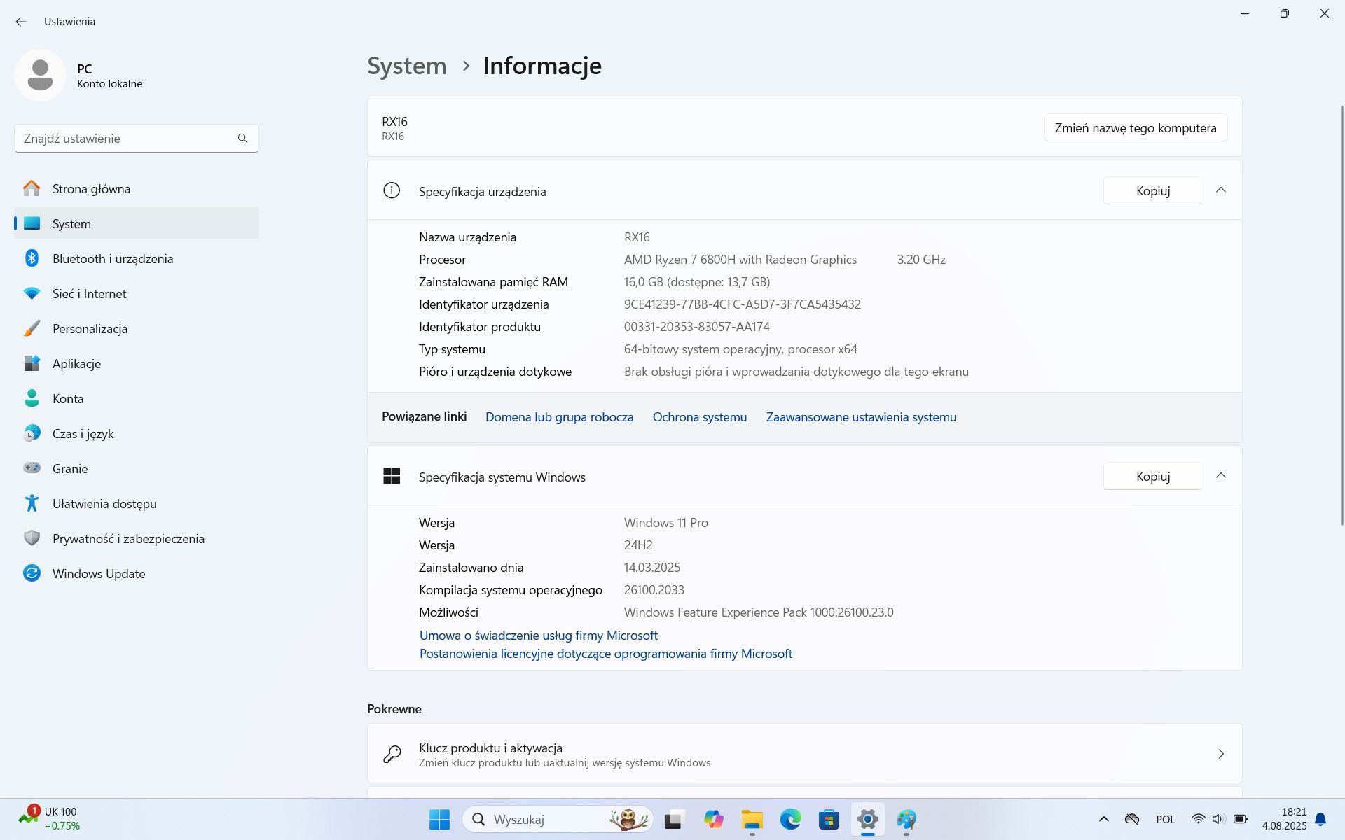Click the POL language indicator
The image size is (1345, 840).
point(1166,819)
